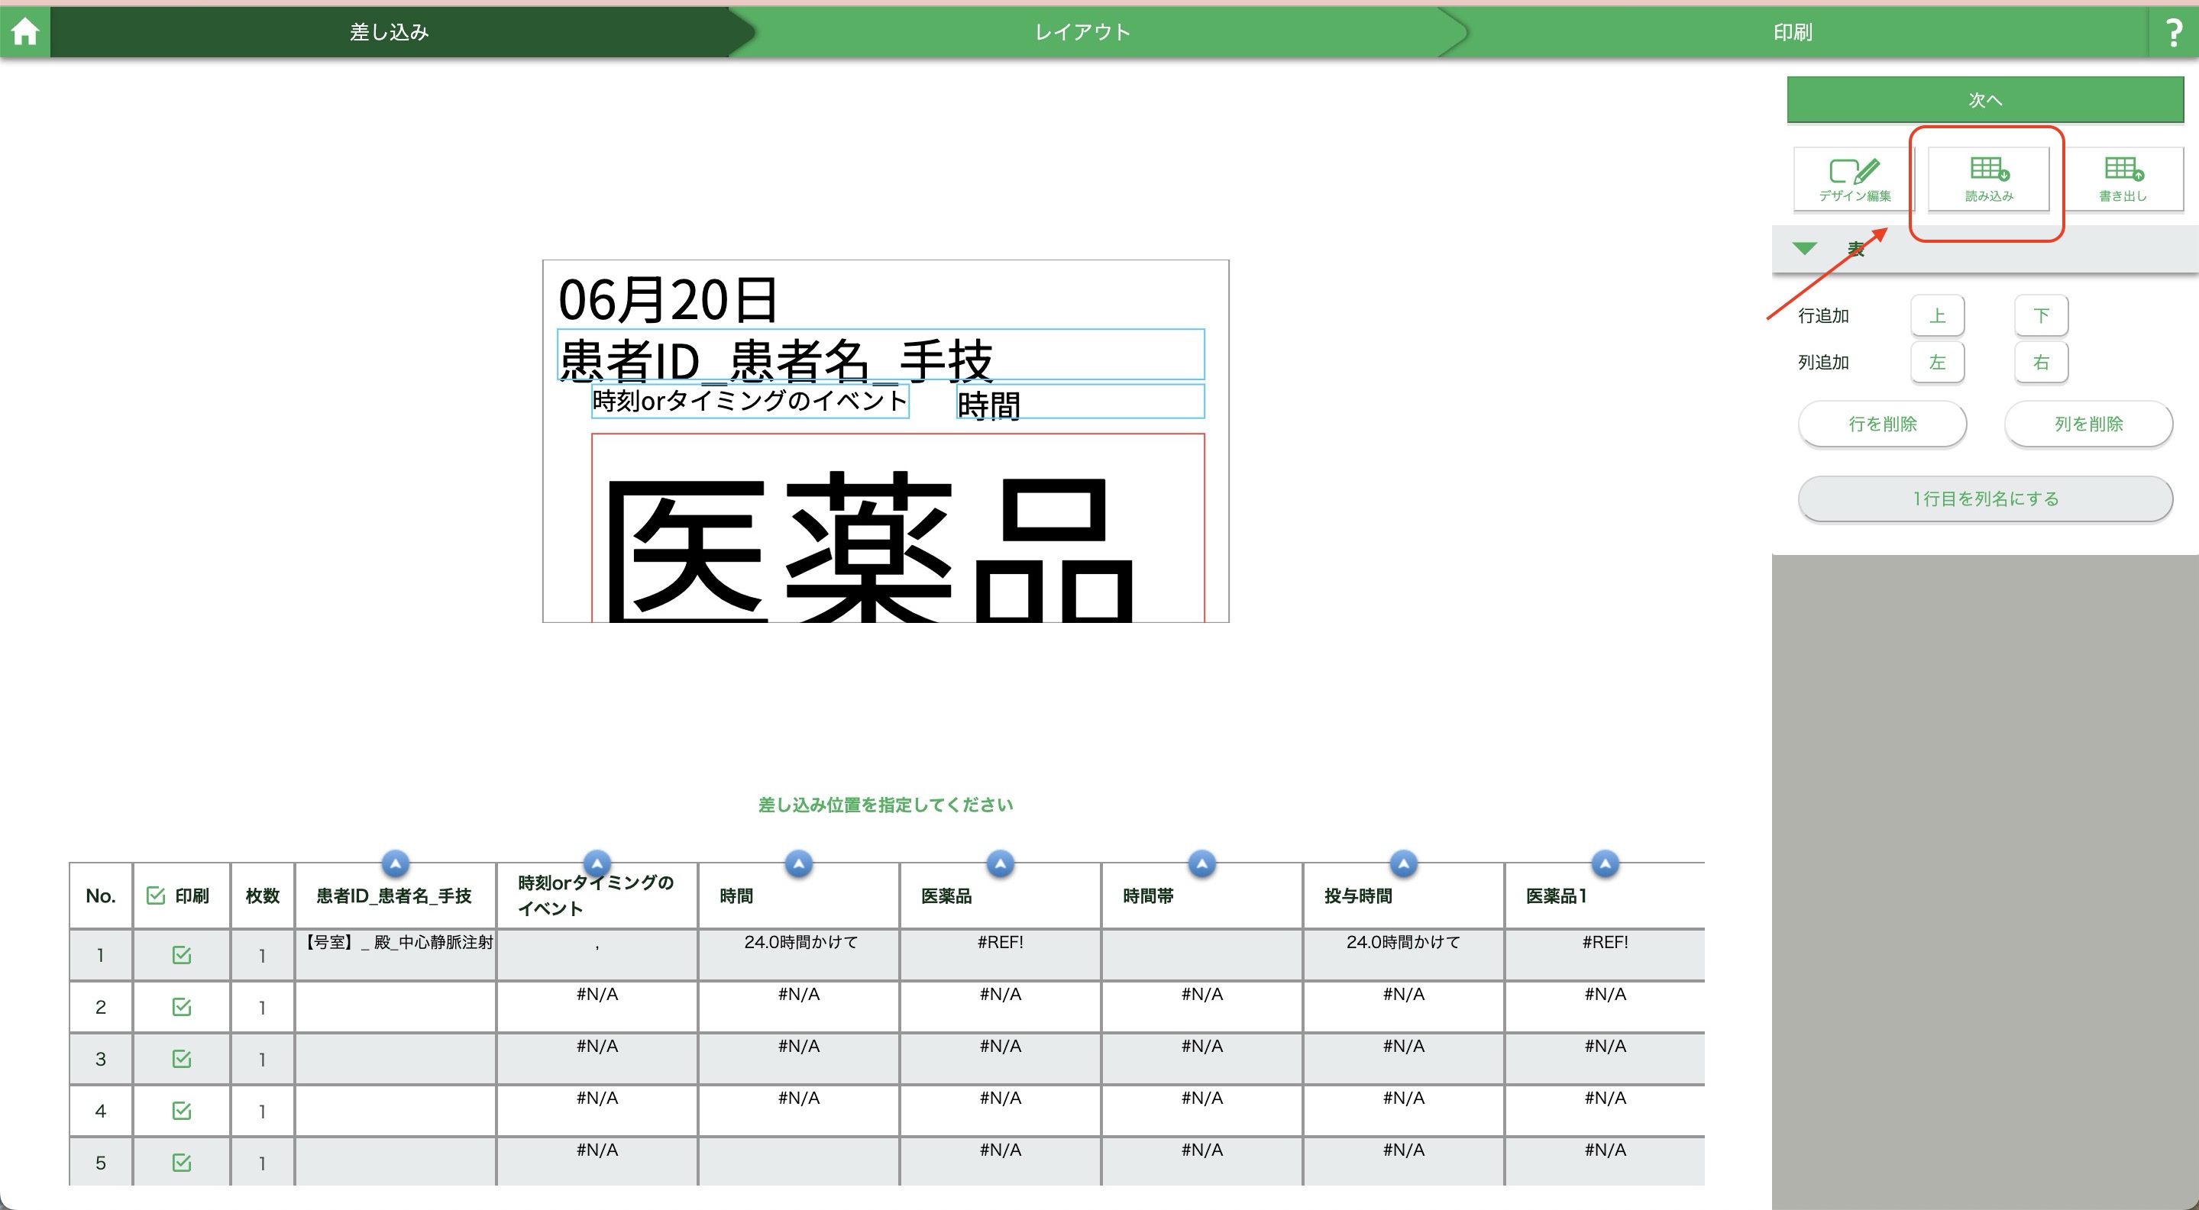The height and width of the screenshot is (1210, 2199).
Task: Click blue merge arrow above 投与時間 column
Action: point(1402,863)
